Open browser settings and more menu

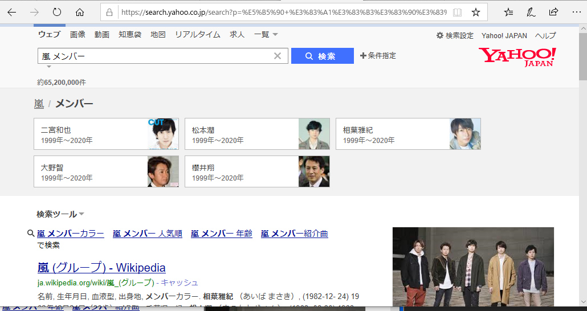click(577, 13)
